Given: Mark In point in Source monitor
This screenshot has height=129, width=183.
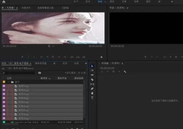Looking at the screenshot, I should click(28, 57).
